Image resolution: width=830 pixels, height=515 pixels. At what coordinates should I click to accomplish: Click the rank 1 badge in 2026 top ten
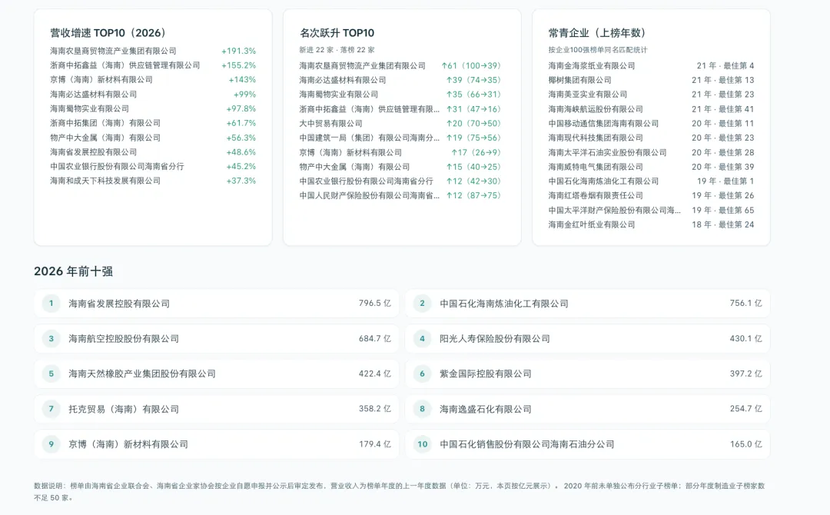[x=51, y=304]
